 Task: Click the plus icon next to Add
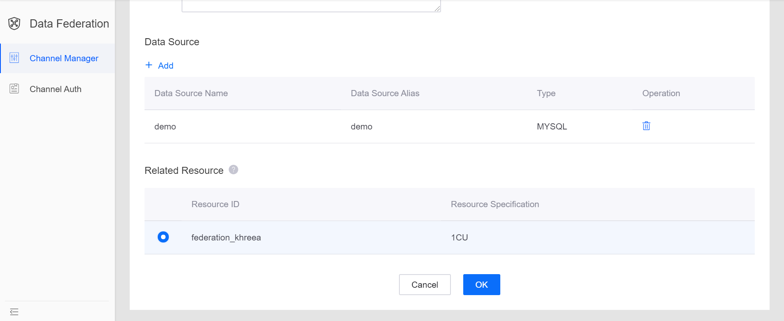tap(149, 65)
